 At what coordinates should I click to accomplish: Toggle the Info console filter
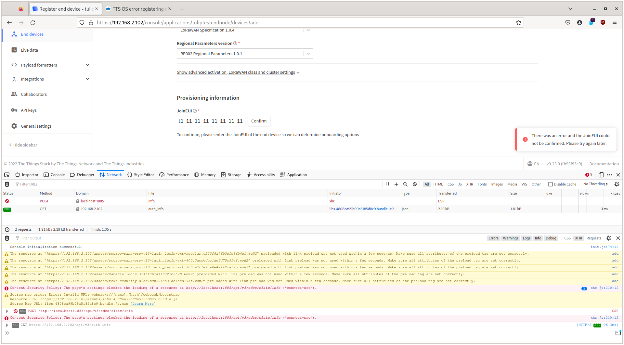[x=538, y=238]
